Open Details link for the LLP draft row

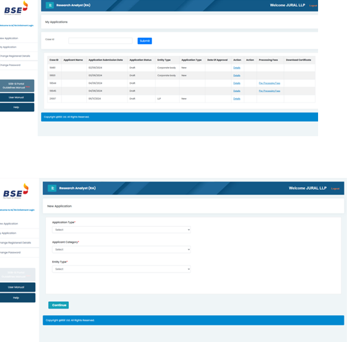click(x=237, y=98)
